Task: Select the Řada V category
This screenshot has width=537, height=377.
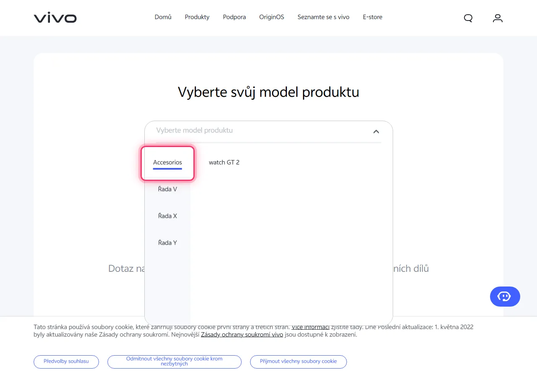Action: click(x=167, y=189)
